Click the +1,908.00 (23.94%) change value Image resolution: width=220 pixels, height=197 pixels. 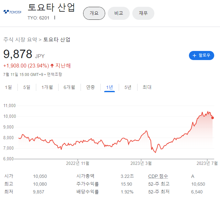click(26, 66)
